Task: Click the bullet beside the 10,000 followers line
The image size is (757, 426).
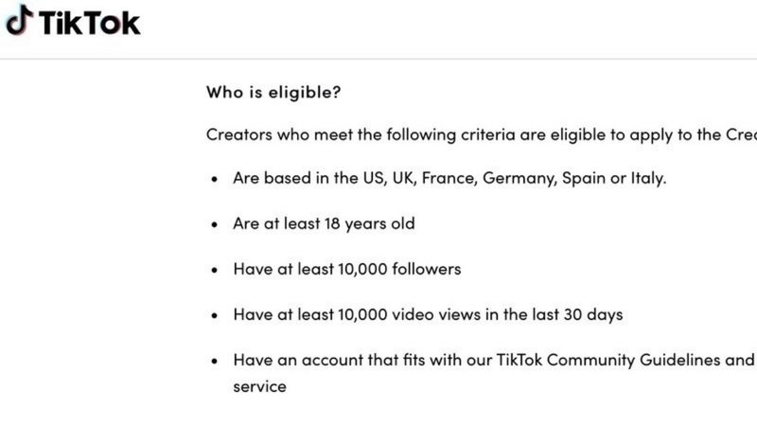Action: point(214,270)
